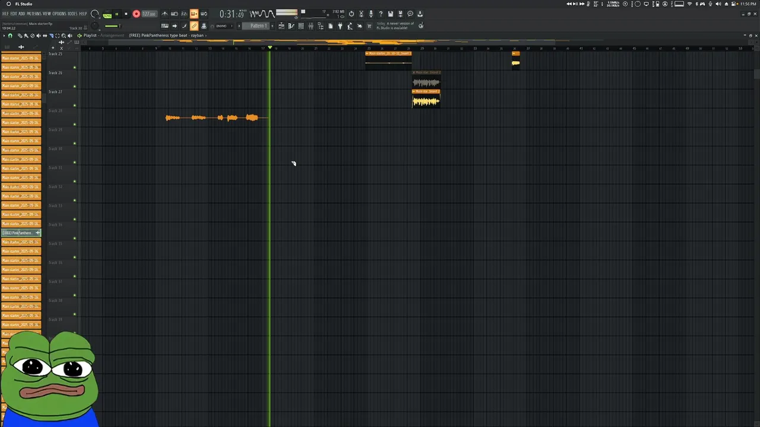Screen dimensions: 760x427
Task: Toggle the highlighted overdub recording icon
Action: coord(194,14)
